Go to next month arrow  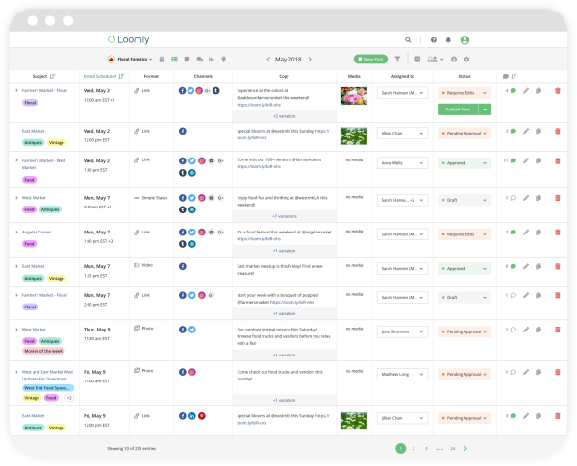tap(310, 60)
